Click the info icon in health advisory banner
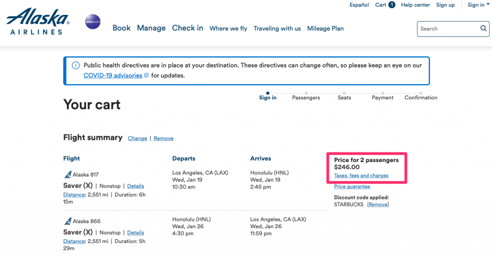This screenshot has height=256, width=492. [x=75, y=66]
